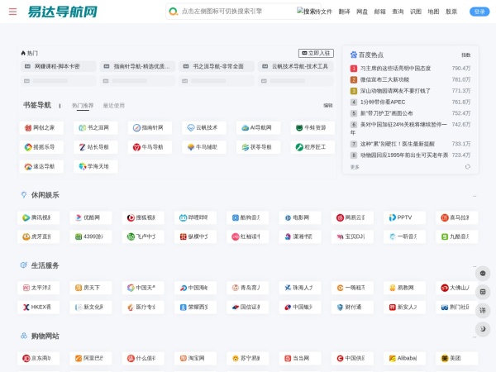Click the 哔哩哔哩 site icon
Viewport: 496px width, 372px height.
pos(182,217)
